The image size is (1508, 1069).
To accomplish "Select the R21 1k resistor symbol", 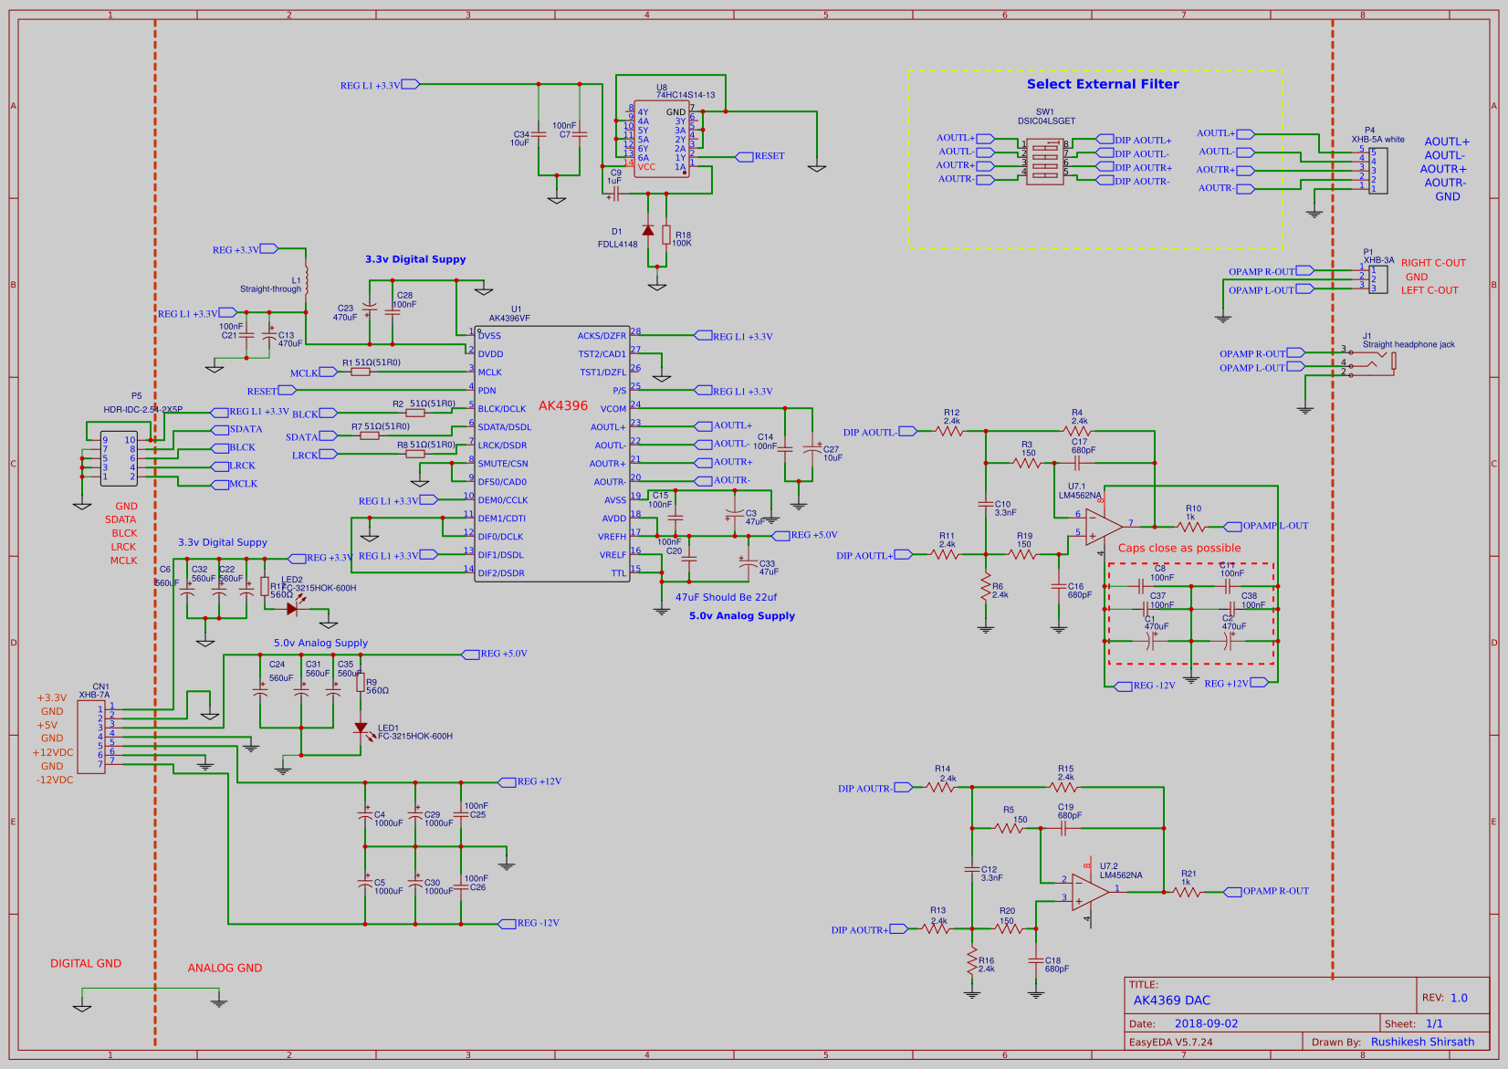I will click(1187, 892).
